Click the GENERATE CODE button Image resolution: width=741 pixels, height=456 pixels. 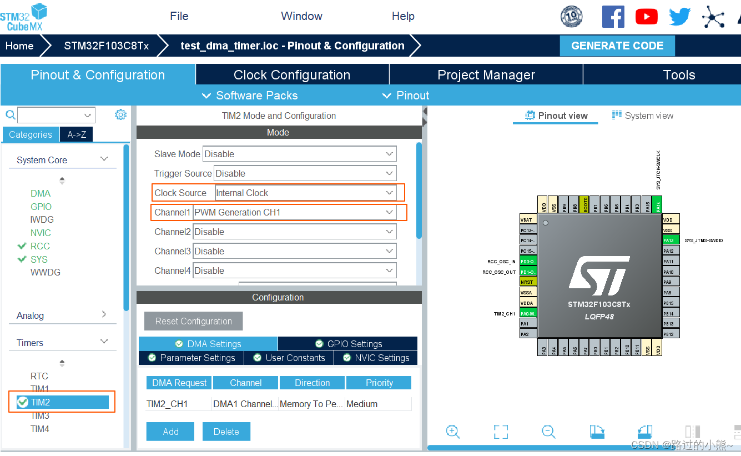pos(617,46)
